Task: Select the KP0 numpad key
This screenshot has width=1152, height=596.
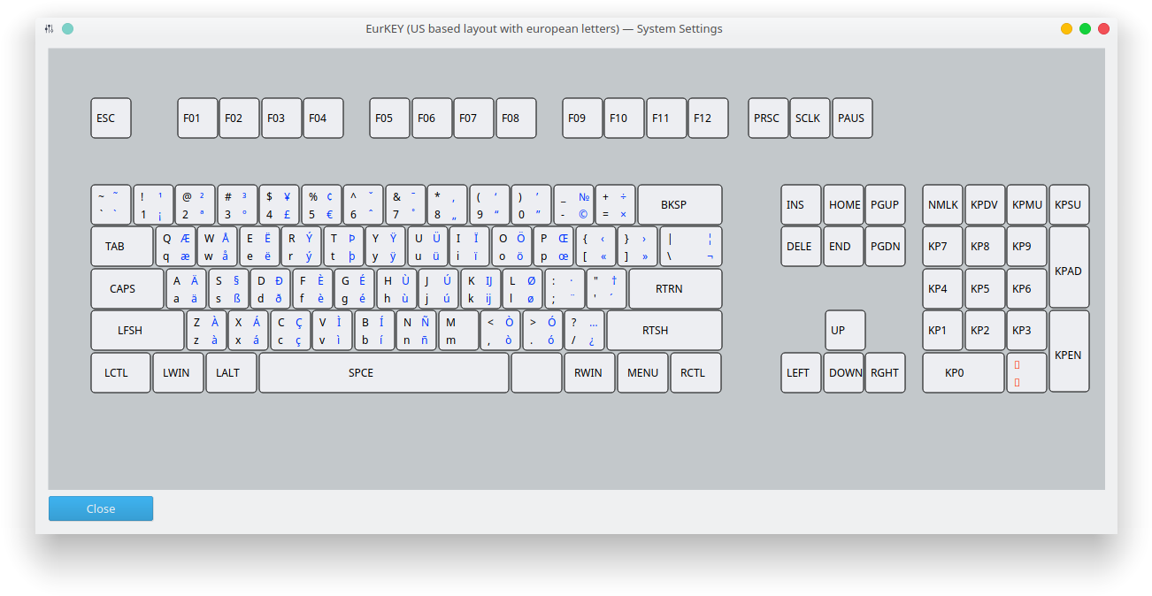Action: (963, 372)
